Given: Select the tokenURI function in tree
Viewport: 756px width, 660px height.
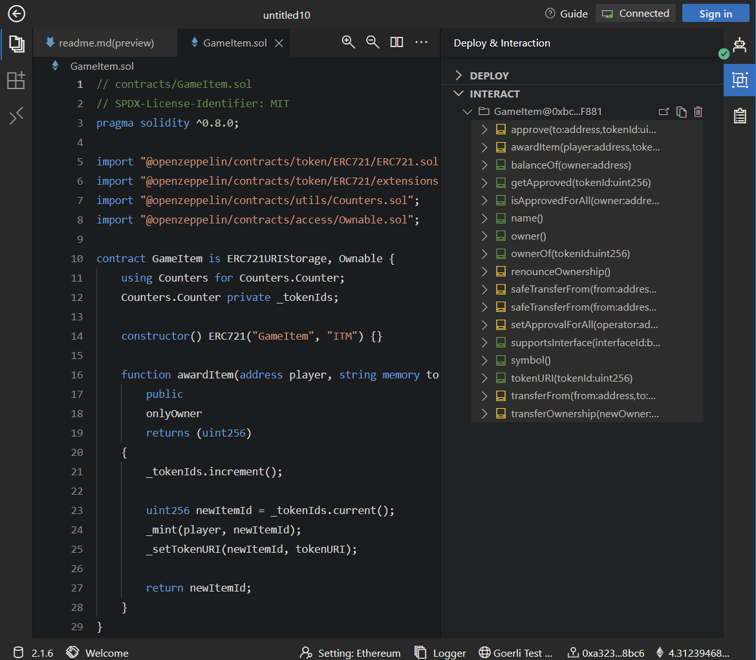Looking at the screenshot, I should 571,378.
